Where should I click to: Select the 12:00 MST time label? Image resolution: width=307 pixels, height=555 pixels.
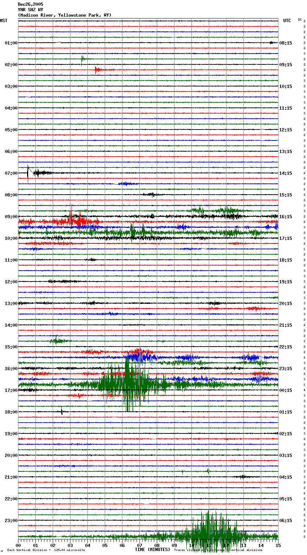point(11,282)
